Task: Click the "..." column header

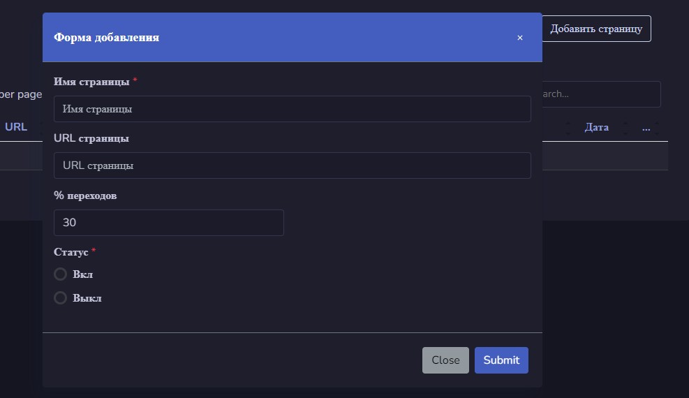Action: 646,128
